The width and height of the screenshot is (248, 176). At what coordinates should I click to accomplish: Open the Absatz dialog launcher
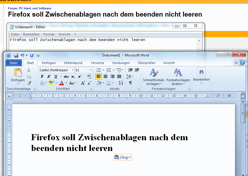138,89
